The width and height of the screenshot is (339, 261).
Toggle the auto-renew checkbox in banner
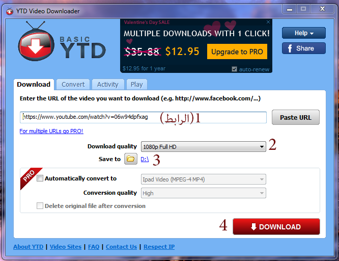coord(234,69)
